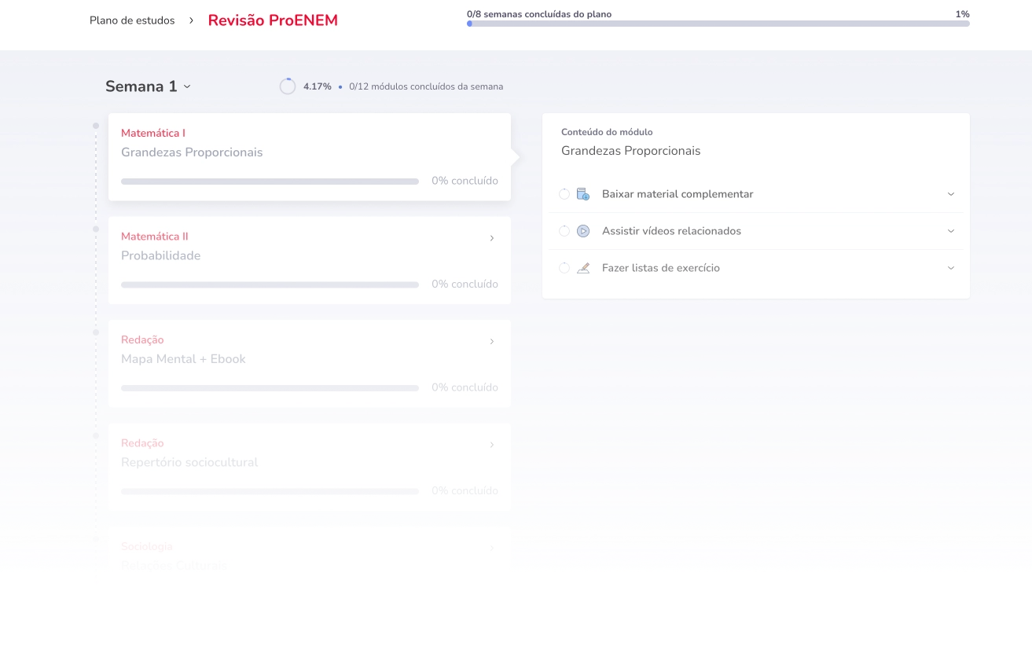Tick the Fazer listas de exercício circle
This screenshot has width=1032, height=653.
[x=564, y=268]
